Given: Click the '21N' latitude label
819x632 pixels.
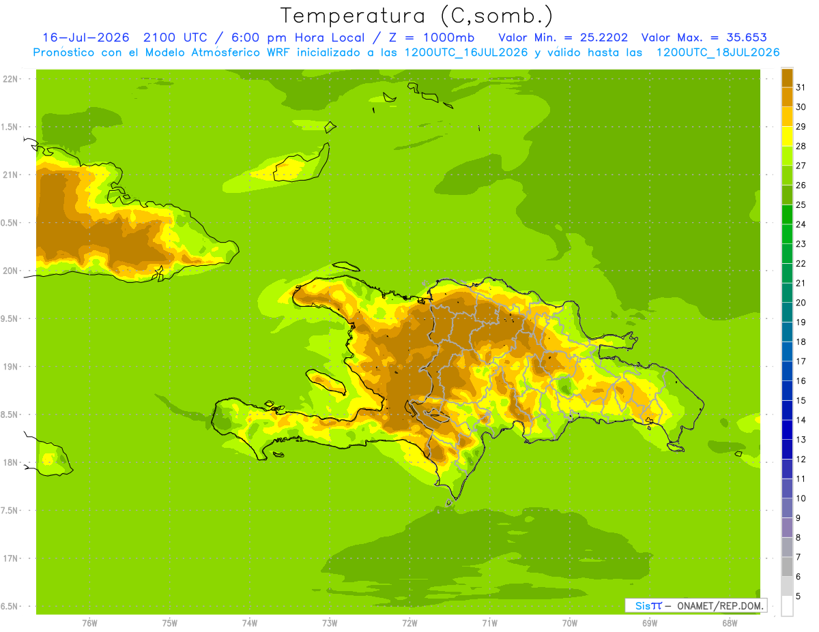Looking at the screenshot, I should point(11,175).
